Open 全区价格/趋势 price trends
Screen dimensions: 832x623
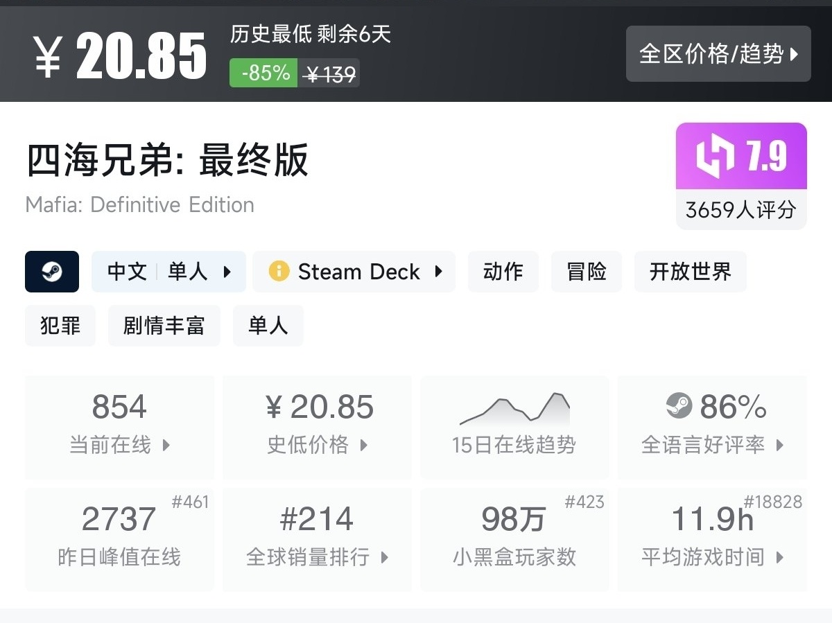pos(718,54)
